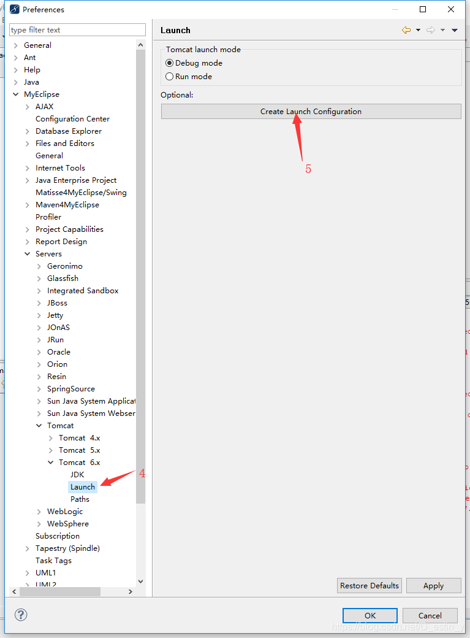Click tree vertical scrollbar down arrow

coord(141,582)
